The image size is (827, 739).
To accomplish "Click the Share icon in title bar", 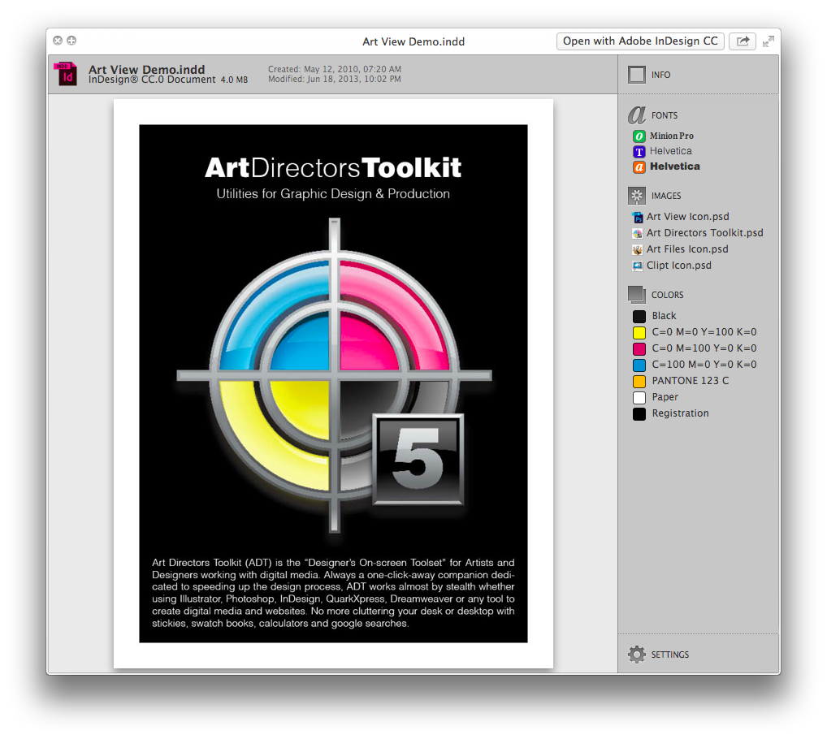I will [x=742, y=41].
